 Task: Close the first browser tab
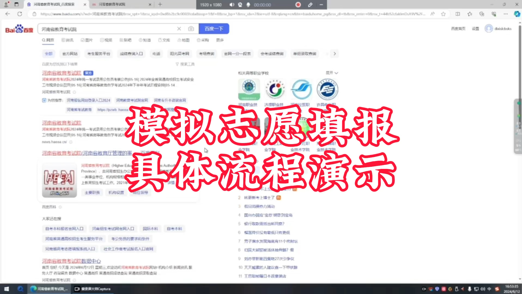tap(85, 5)
